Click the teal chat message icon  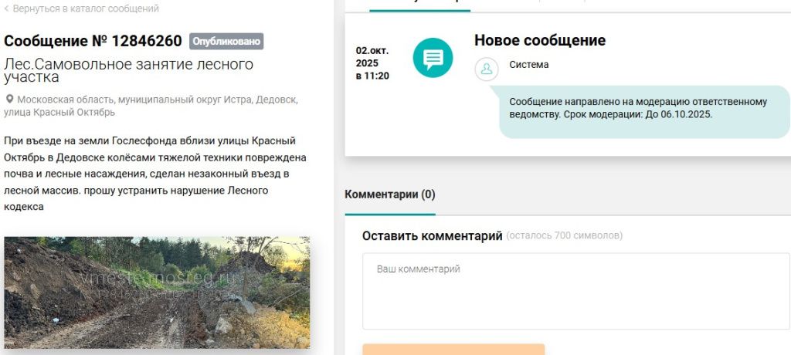[x=433, y=58]
